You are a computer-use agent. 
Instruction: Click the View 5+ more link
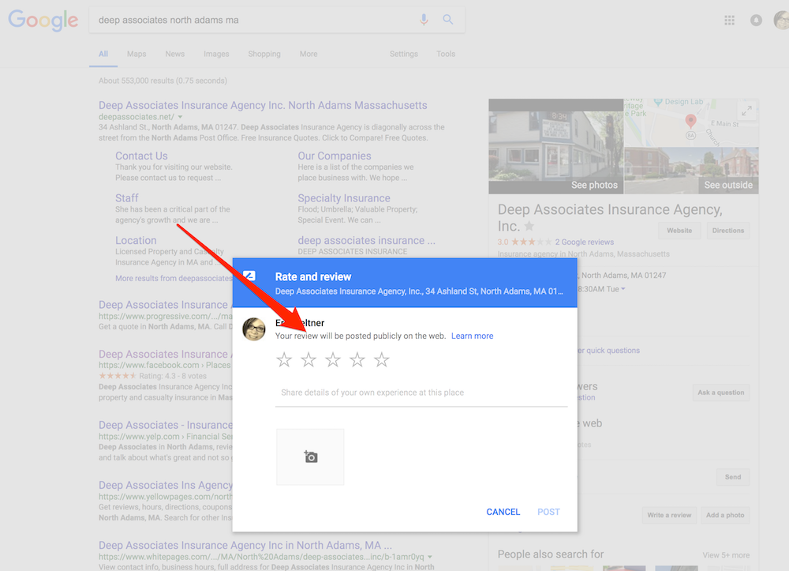pyautogui.click(x=726, y=555)
